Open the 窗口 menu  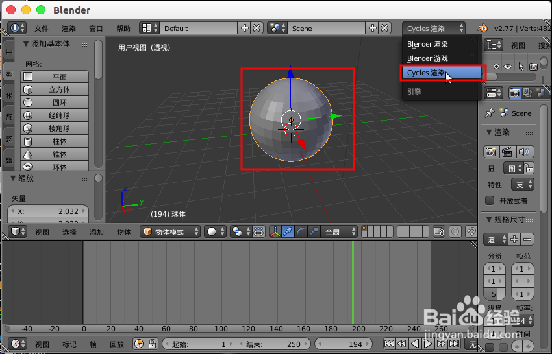(x=95, y=29)
